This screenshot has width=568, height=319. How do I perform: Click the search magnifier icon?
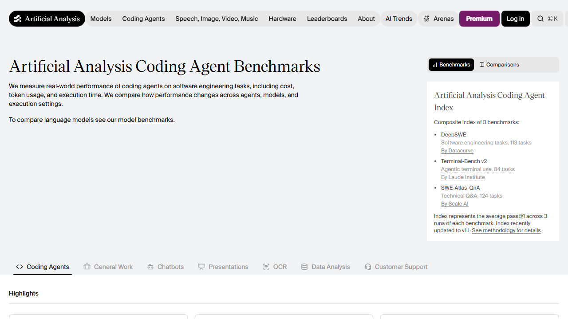(x=540, y=19)
